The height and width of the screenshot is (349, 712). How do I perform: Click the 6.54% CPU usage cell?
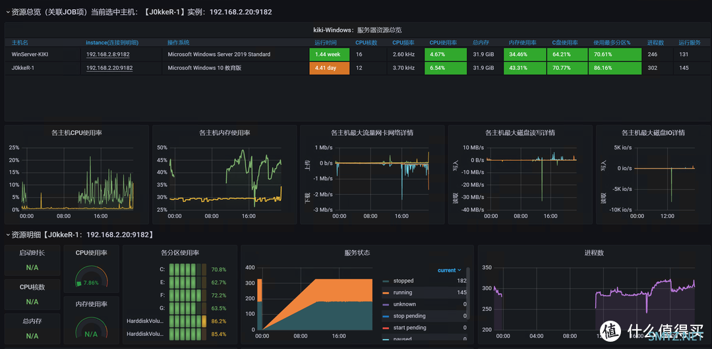pos(446,68)
